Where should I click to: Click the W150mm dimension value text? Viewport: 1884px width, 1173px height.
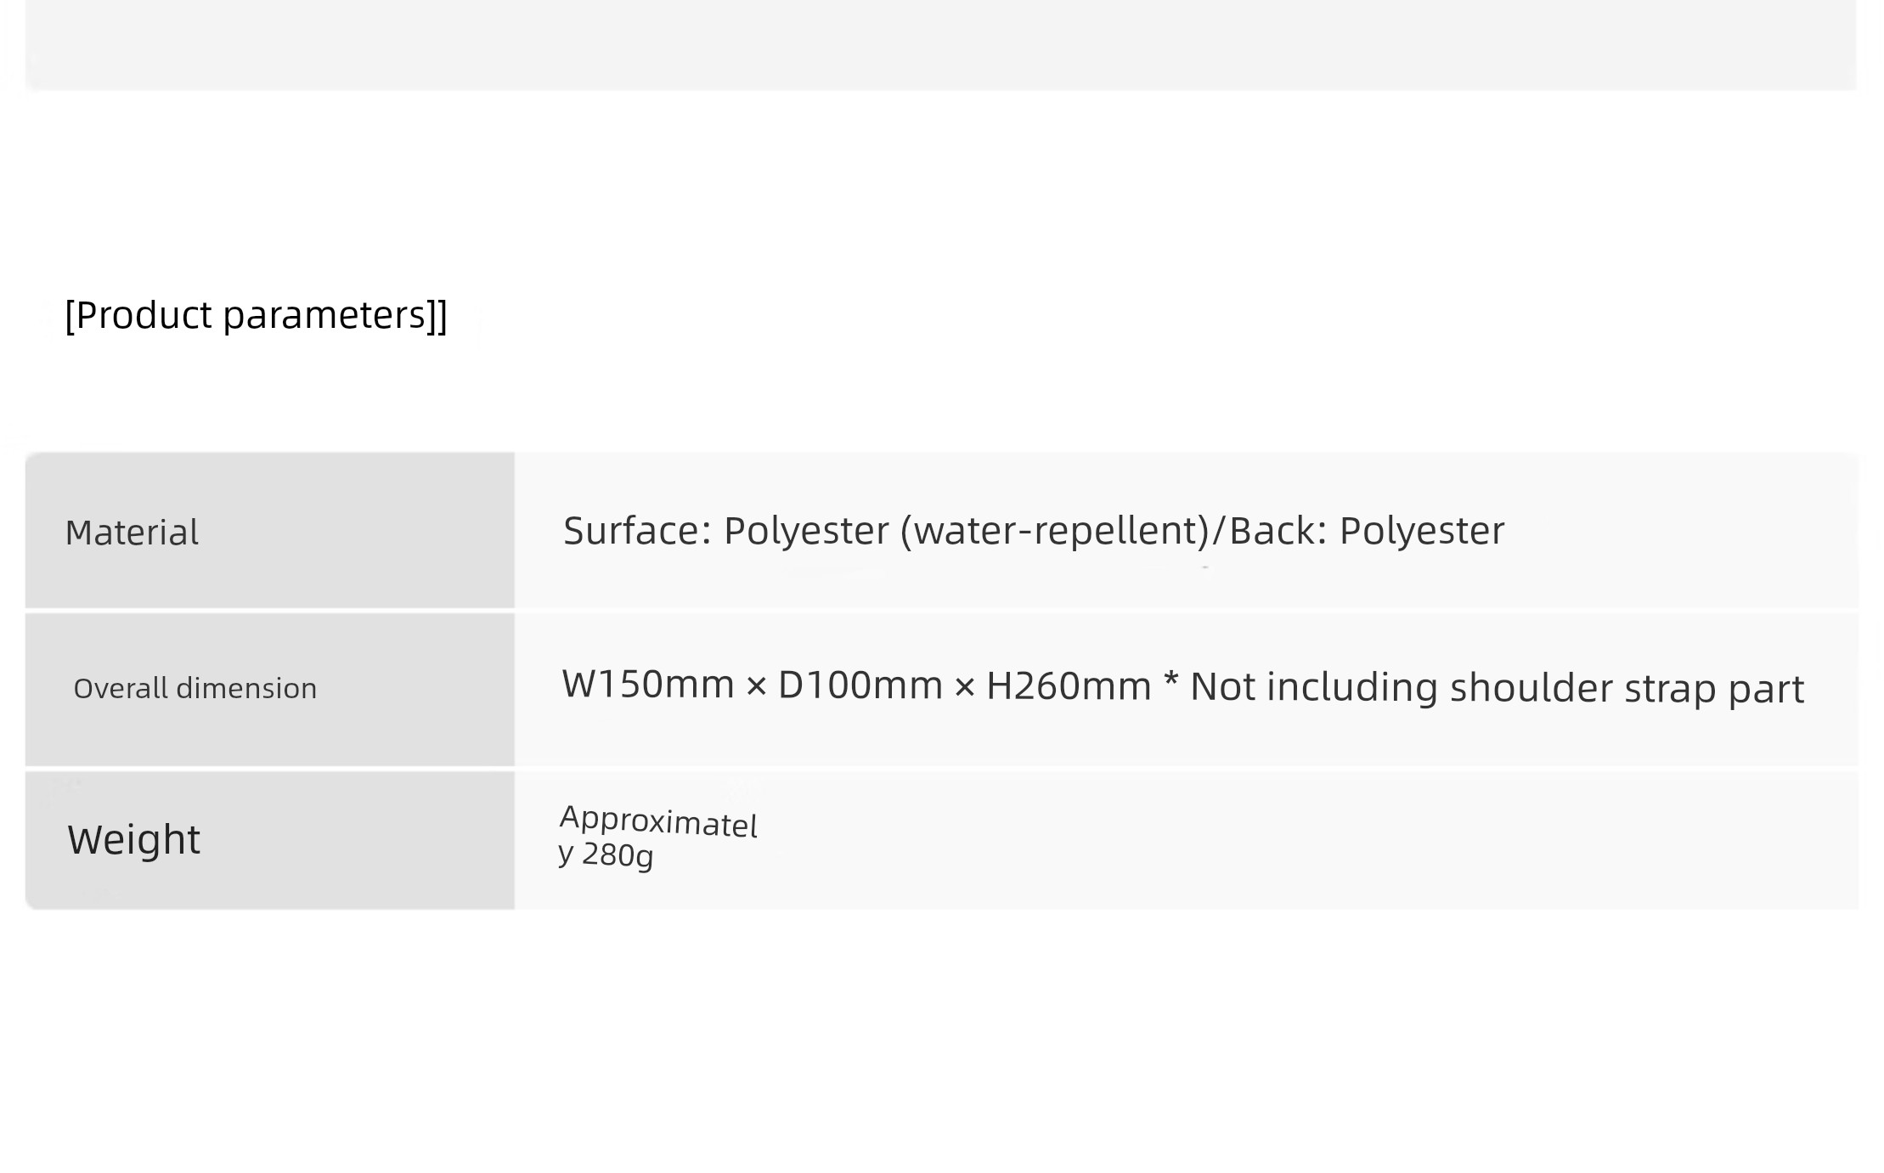[x=648, y=685]
